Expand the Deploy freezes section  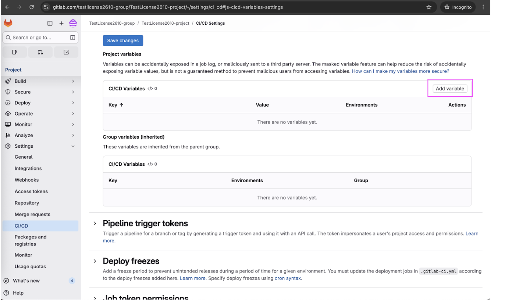click(x=95, y=261)
